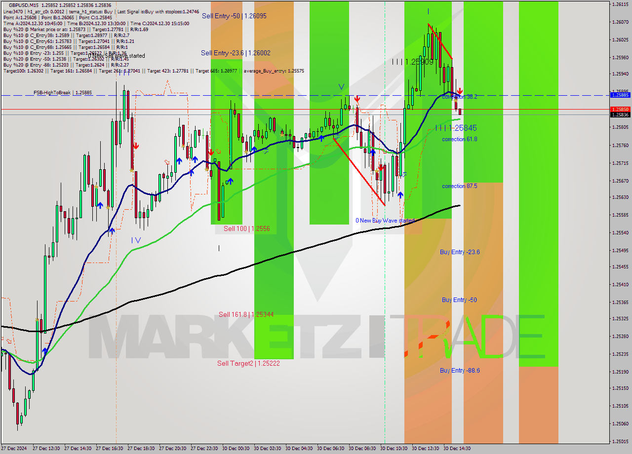This screenshot has width=632, height=454.
Task: Click the '30 Dec 06:30' time axis label
Action: 331,449
